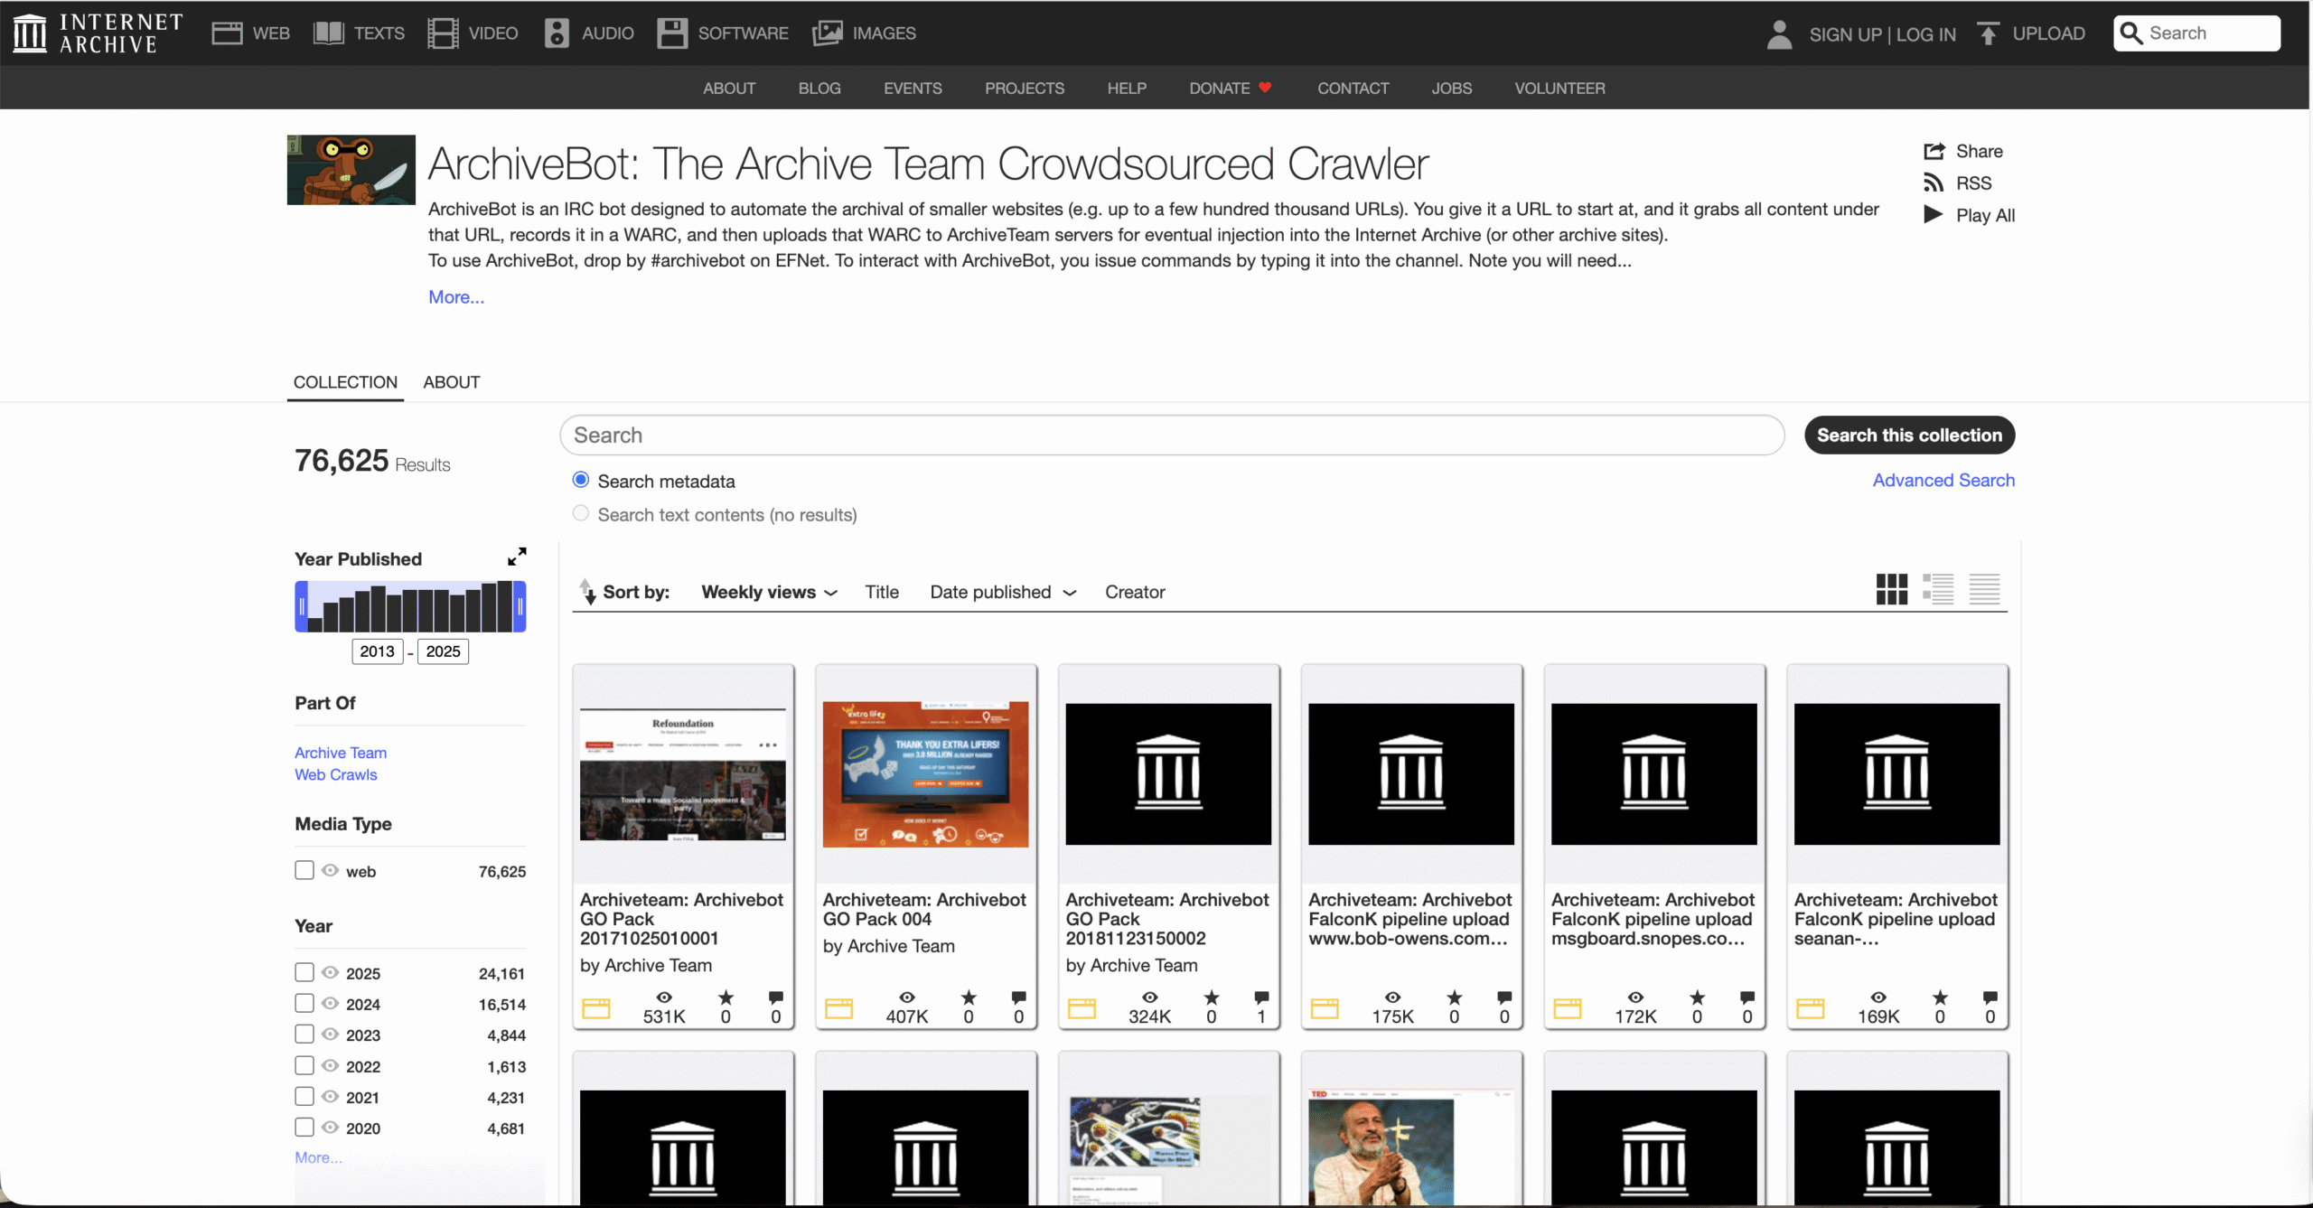Show only web media type results
Screen dimensions: 2313x1208
pyautogui.click(x=331, y=870)
